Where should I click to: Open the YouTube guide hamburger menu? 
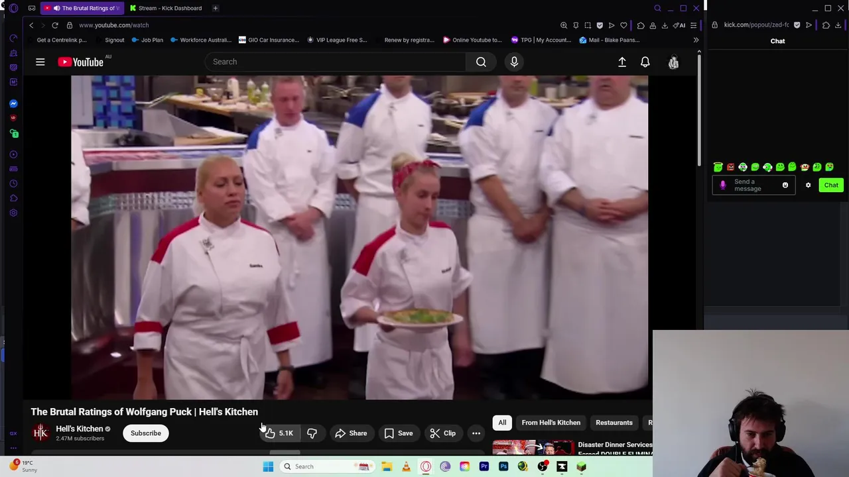coord(40,62)
